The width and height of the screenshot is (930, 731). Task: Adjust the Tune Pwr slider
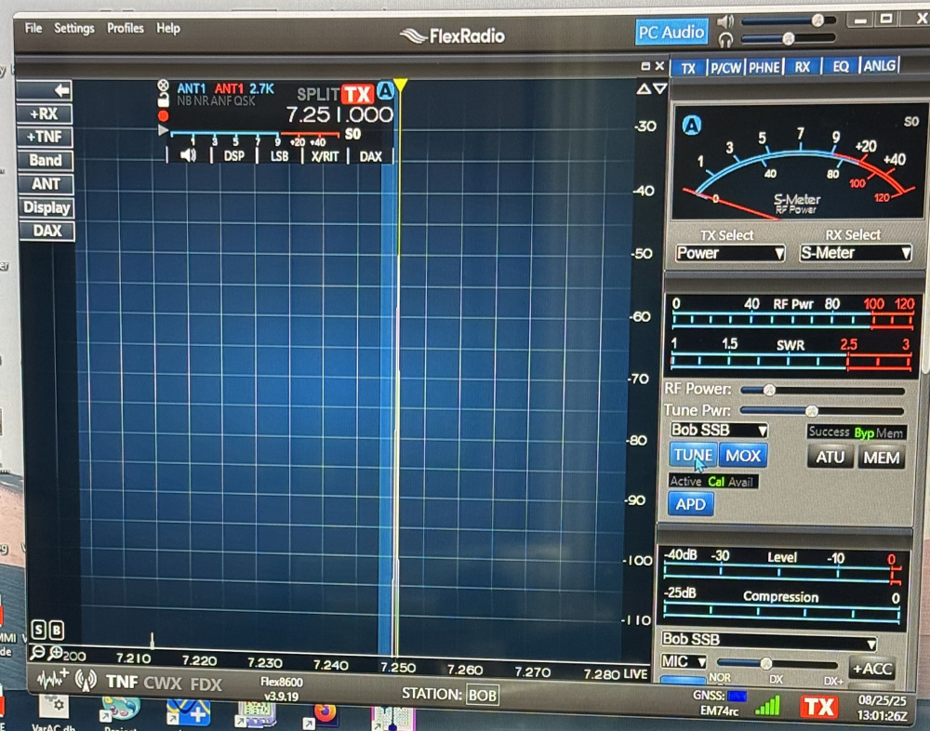point(822,410)
